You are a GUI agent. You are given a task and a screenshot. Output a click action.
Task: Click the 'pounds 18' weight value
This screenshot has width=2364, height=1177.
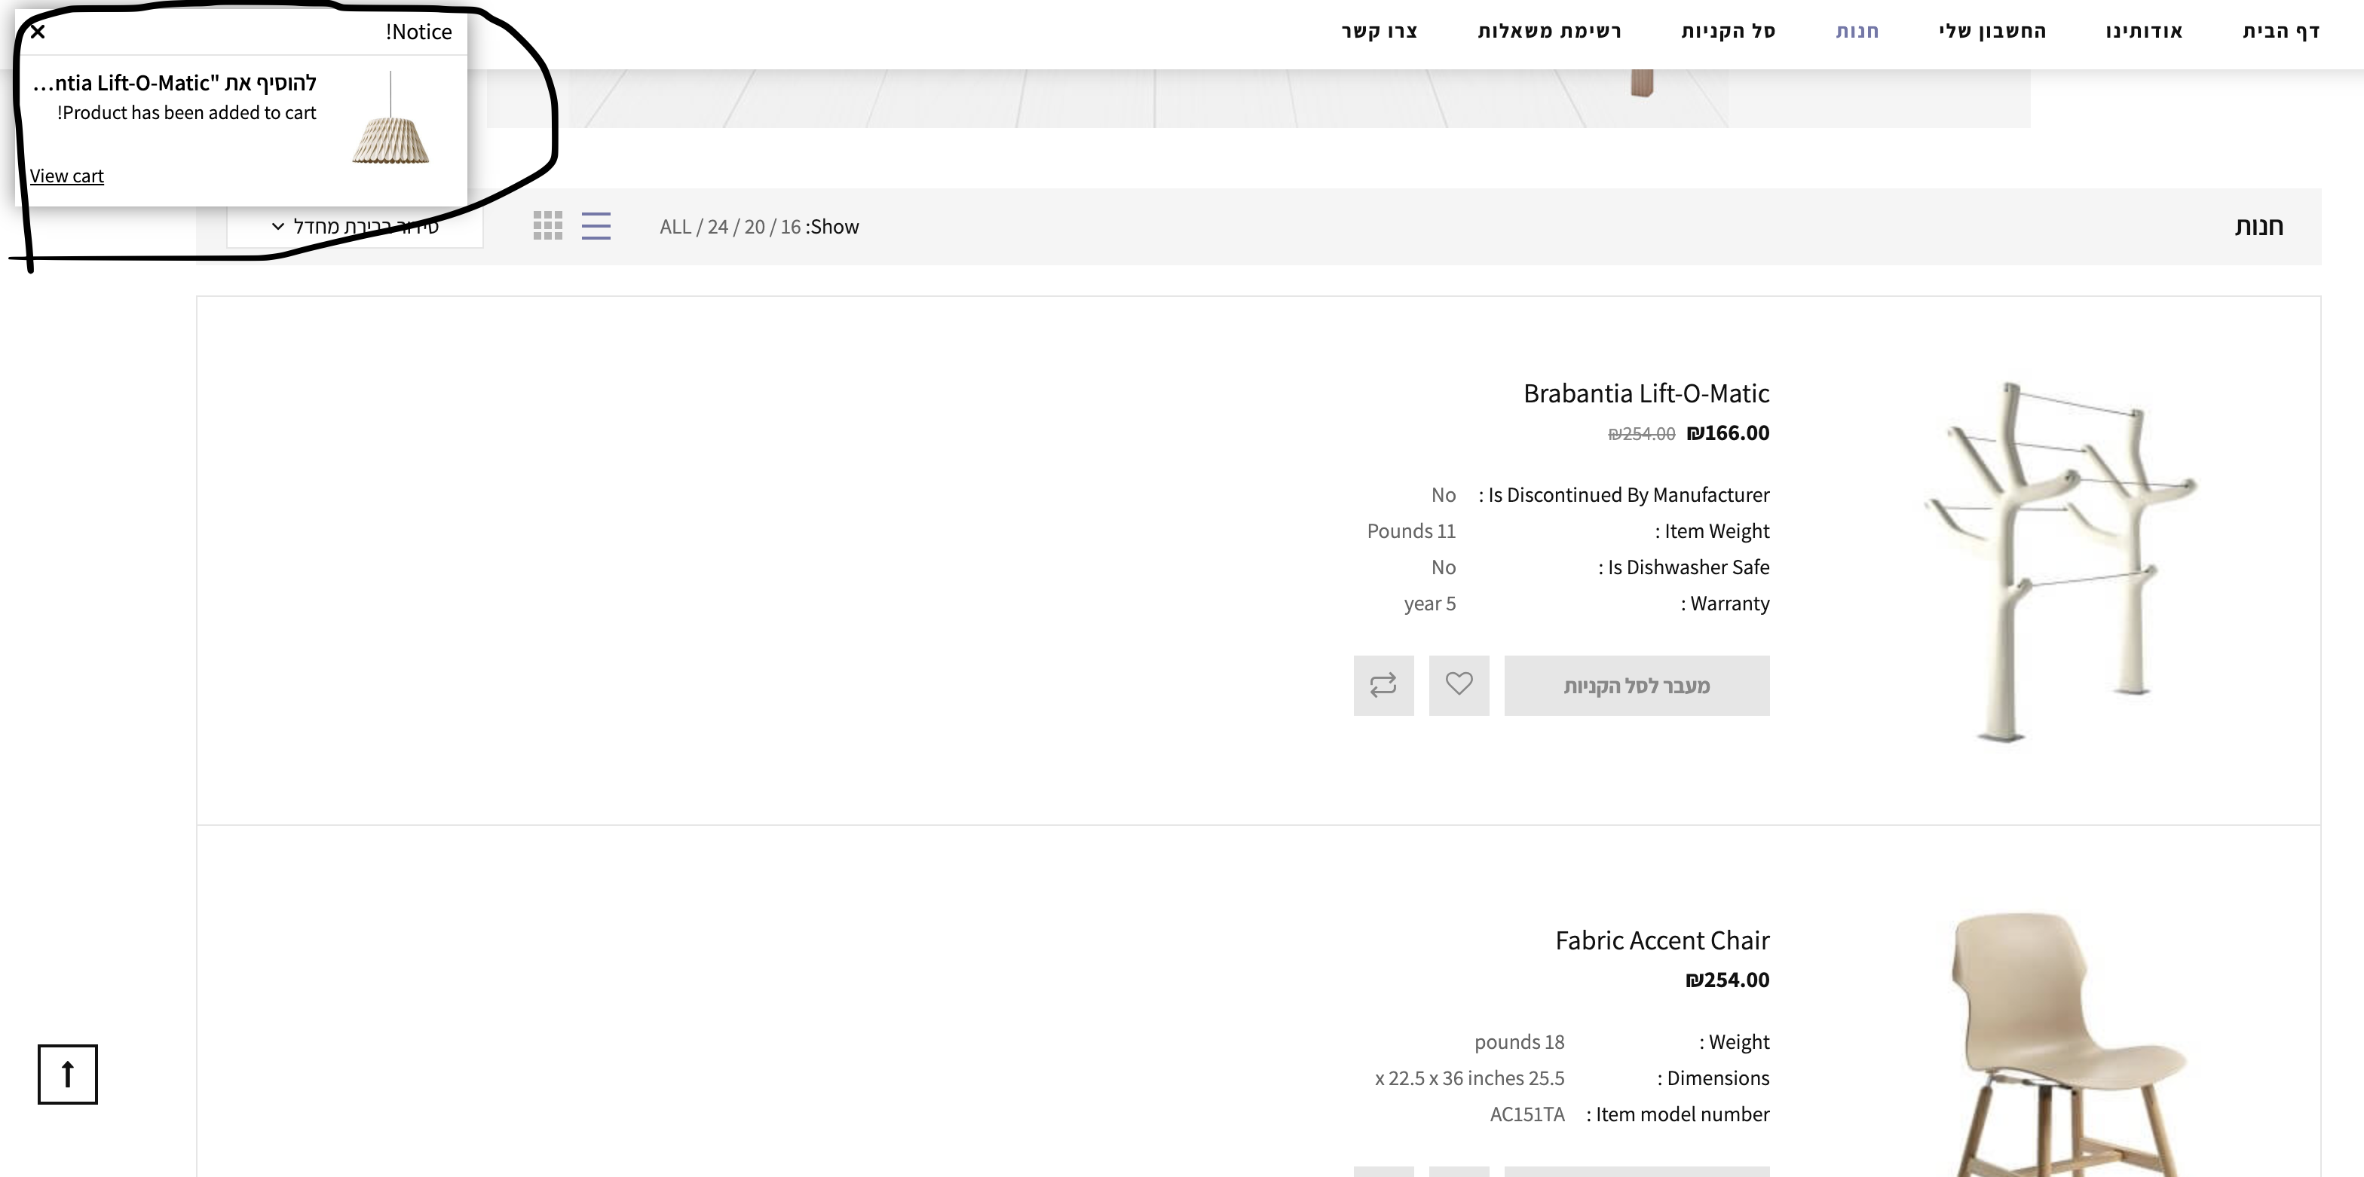tap(1519, 1042)
